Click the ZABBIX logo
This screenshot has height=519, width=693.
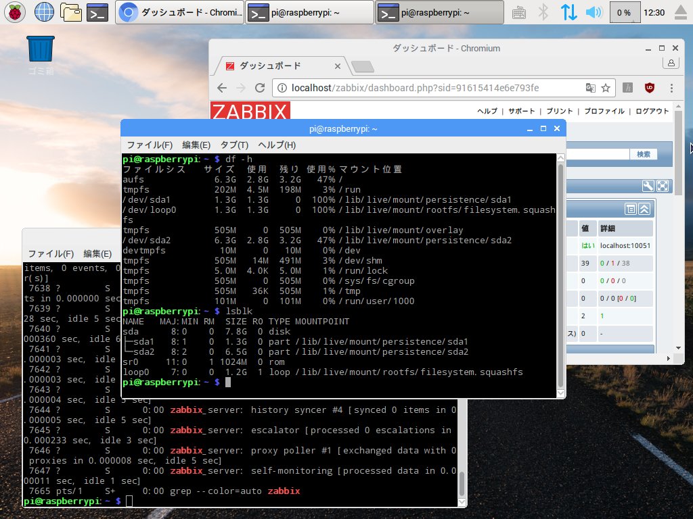click(x=250, y=110)
